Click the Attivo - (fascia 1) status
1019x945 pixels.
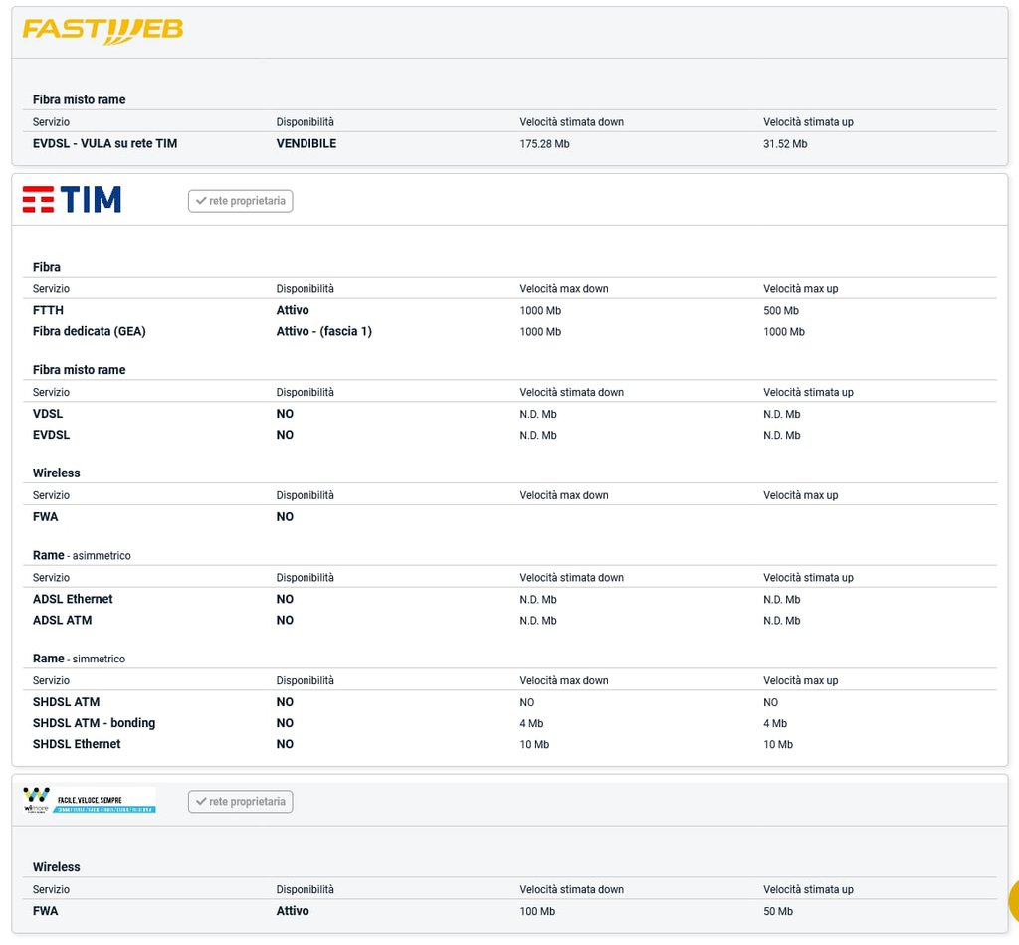pyautogui.click(x=323, y=331)
